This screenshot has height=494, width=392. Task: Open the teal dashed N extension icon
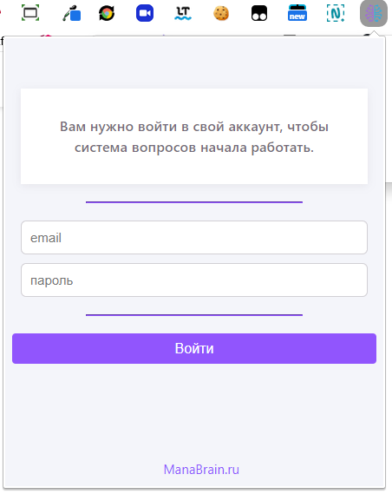(x=336, y=13)
